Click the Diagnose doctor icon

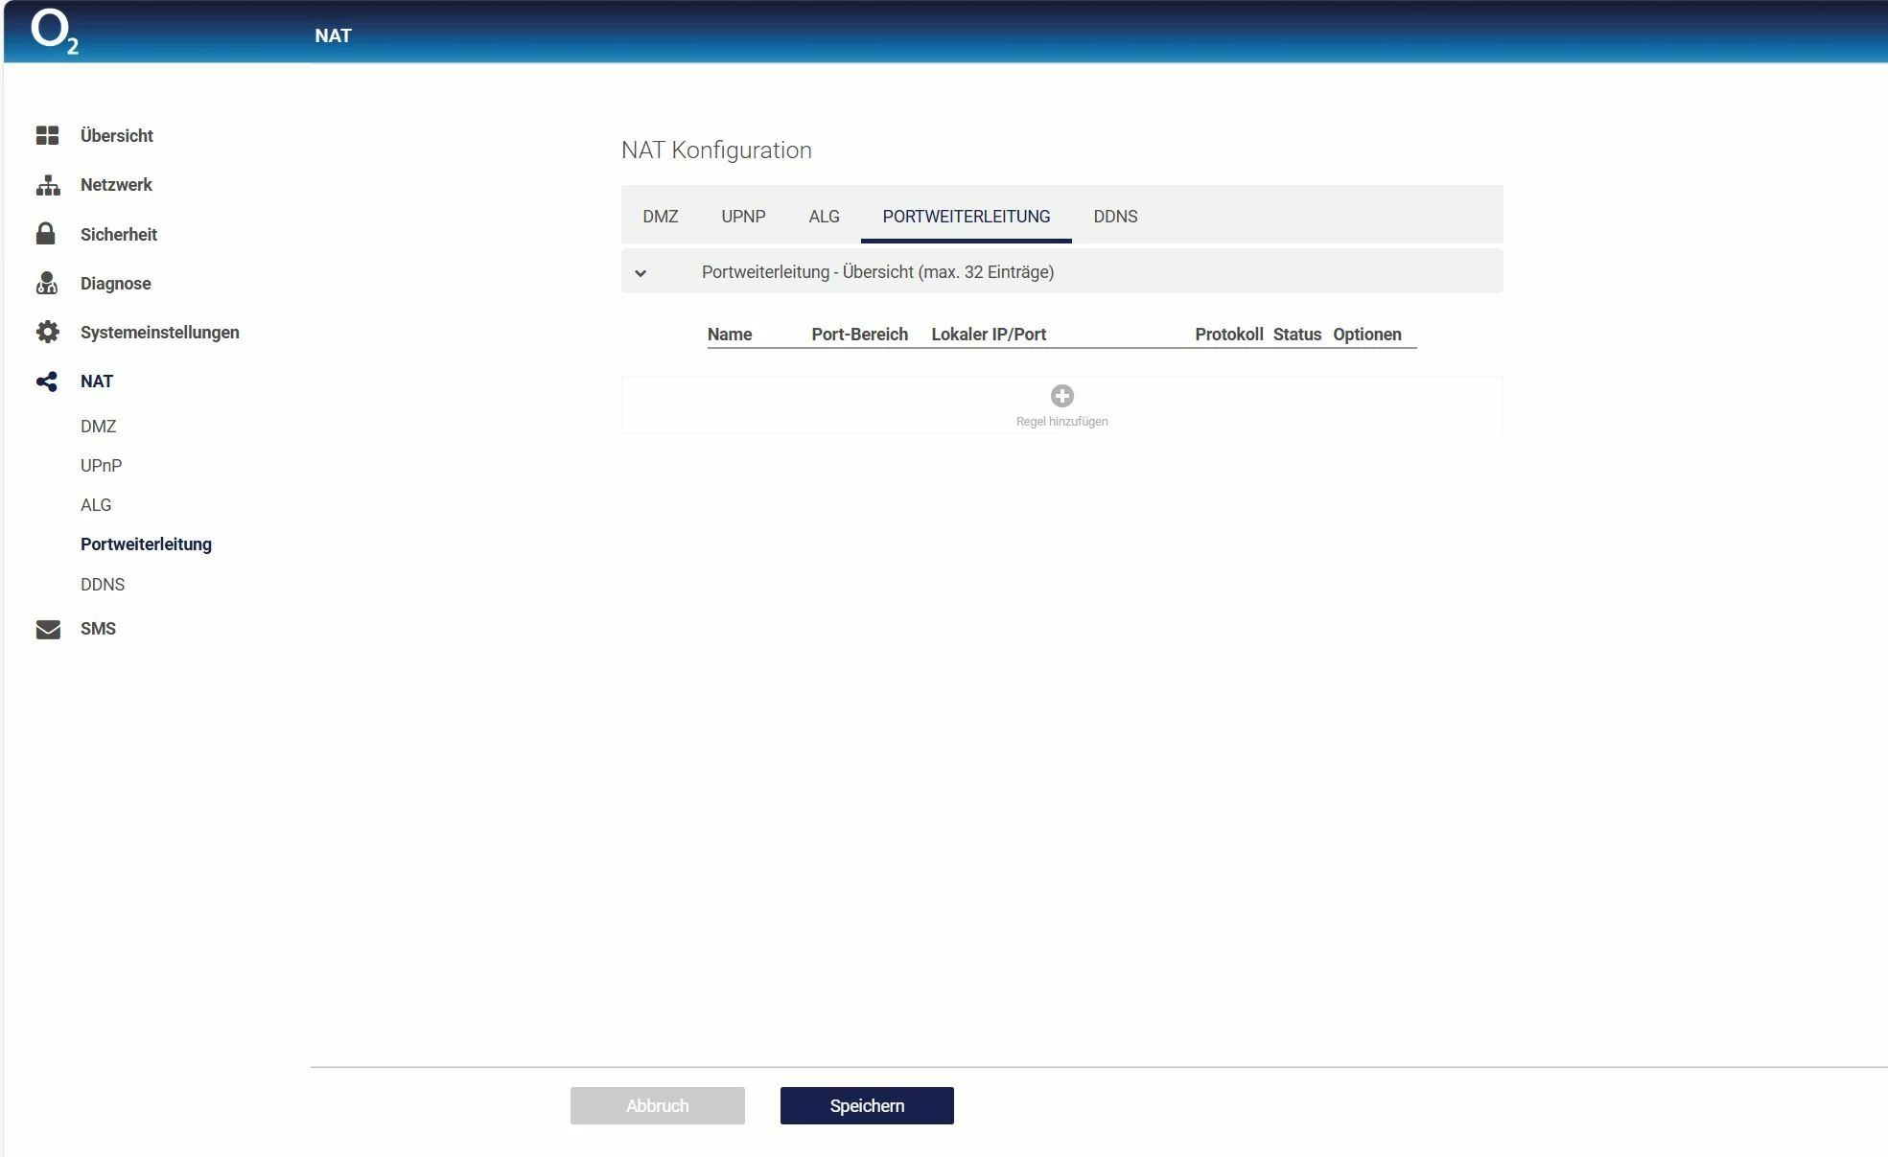(46, 283)
